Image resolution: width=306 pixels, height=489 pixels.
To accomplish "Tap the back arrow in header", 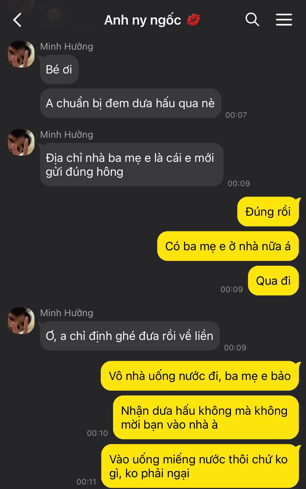I will [17, 20].
